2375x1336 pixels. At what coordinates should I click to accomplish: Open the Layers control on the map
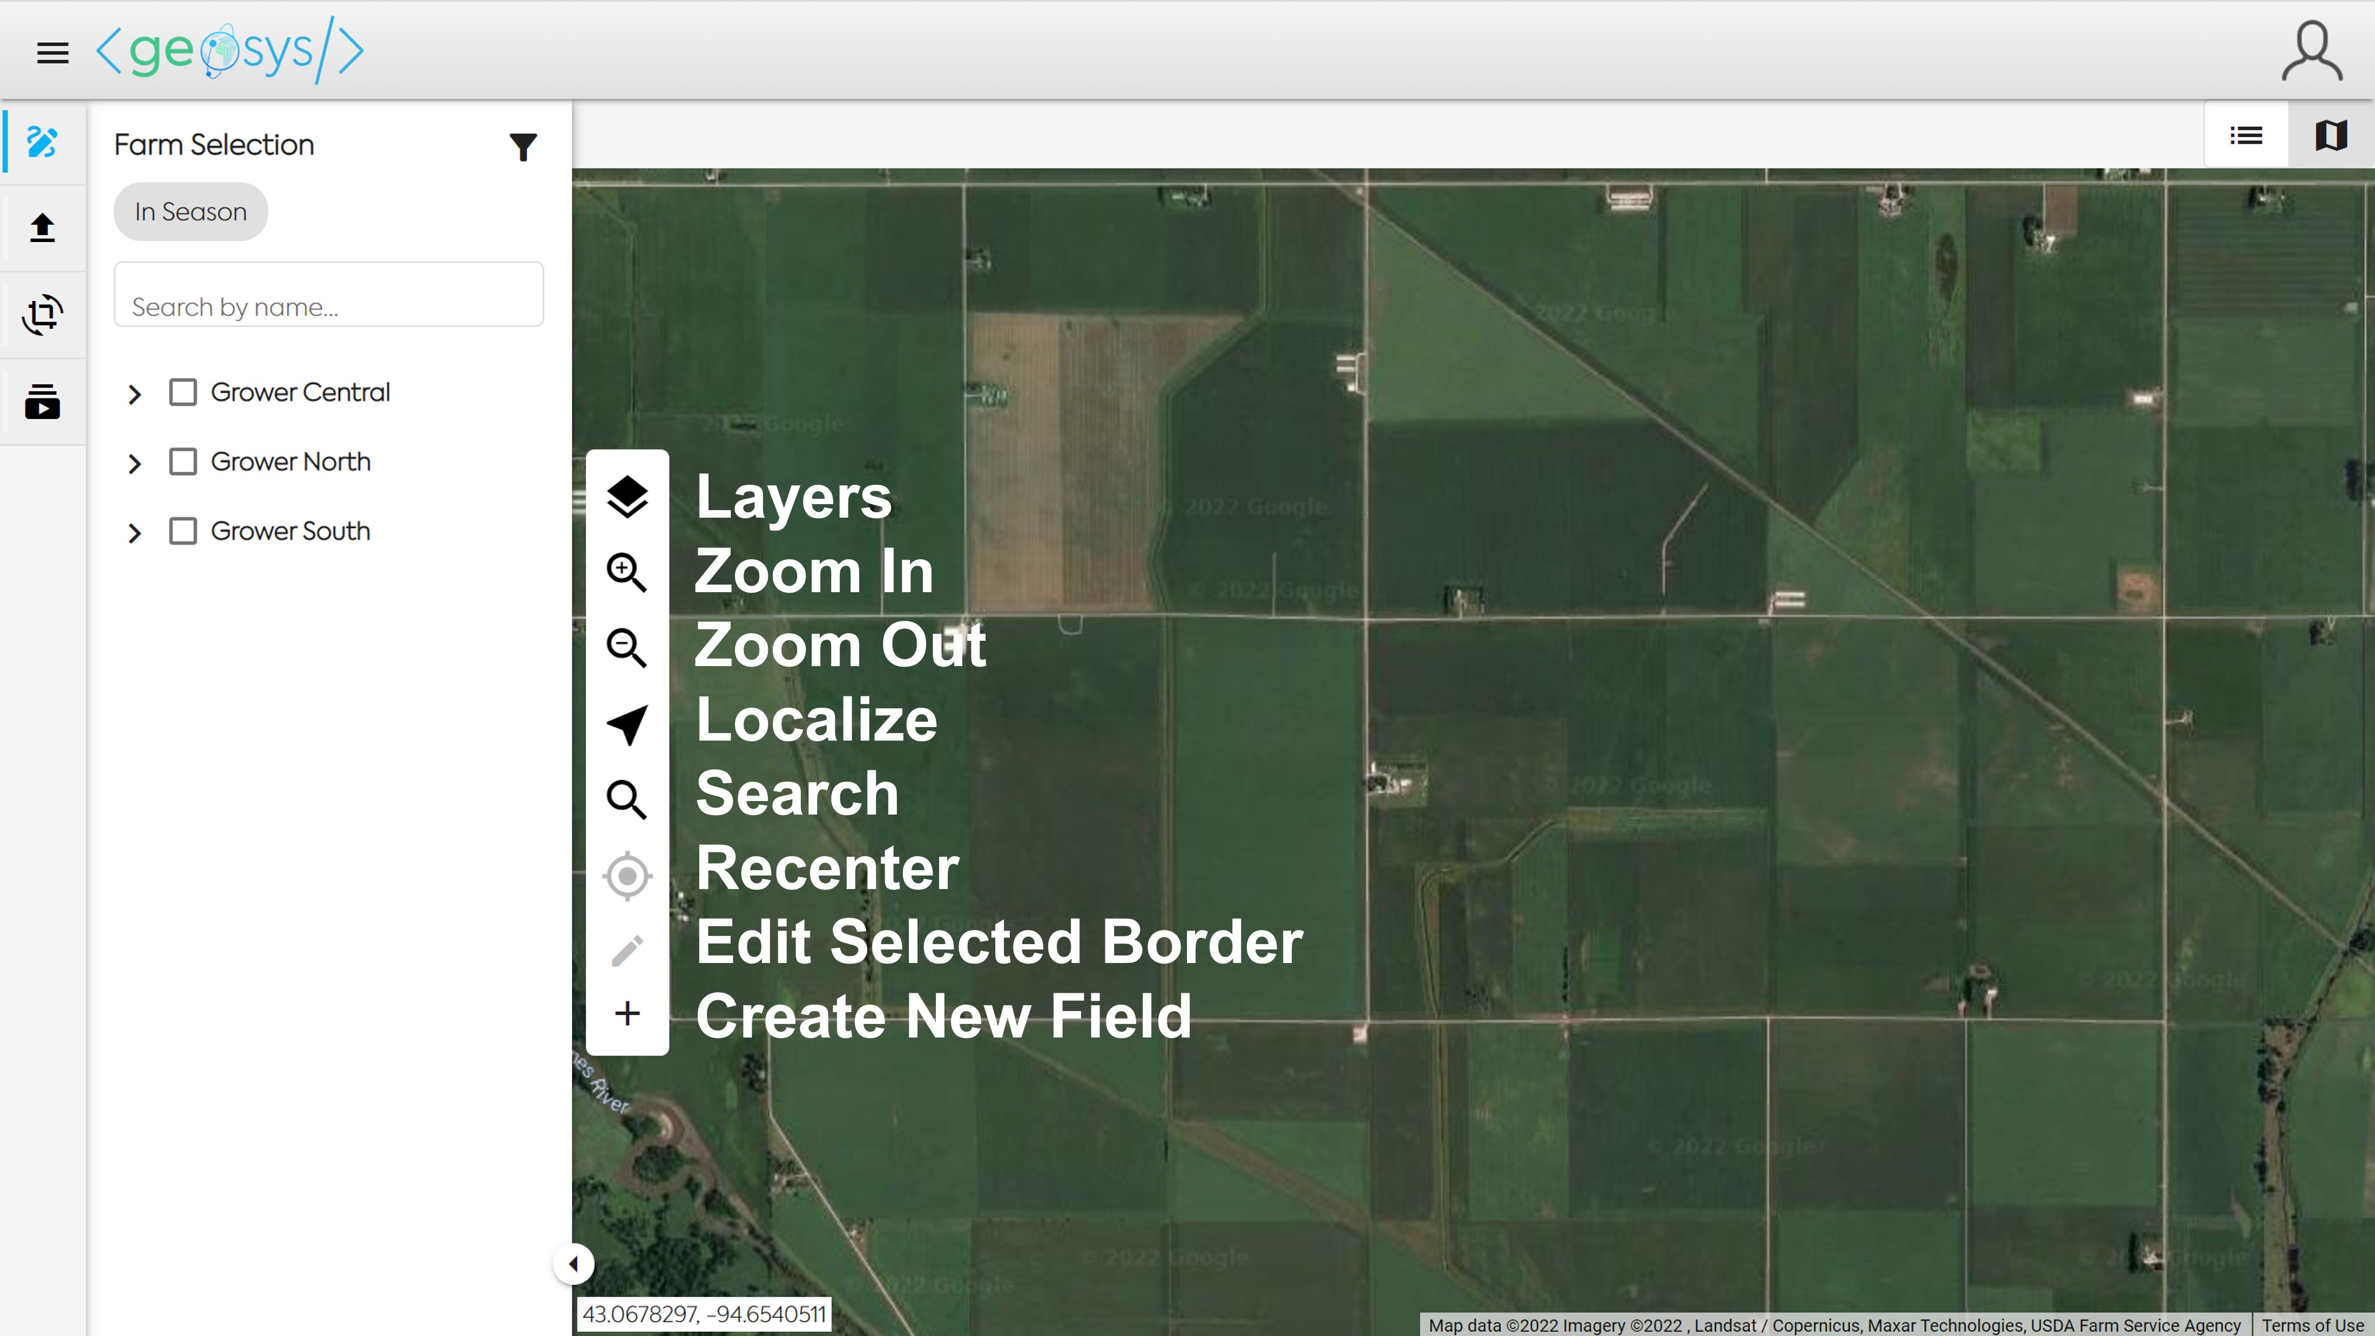tap(628, 497)
